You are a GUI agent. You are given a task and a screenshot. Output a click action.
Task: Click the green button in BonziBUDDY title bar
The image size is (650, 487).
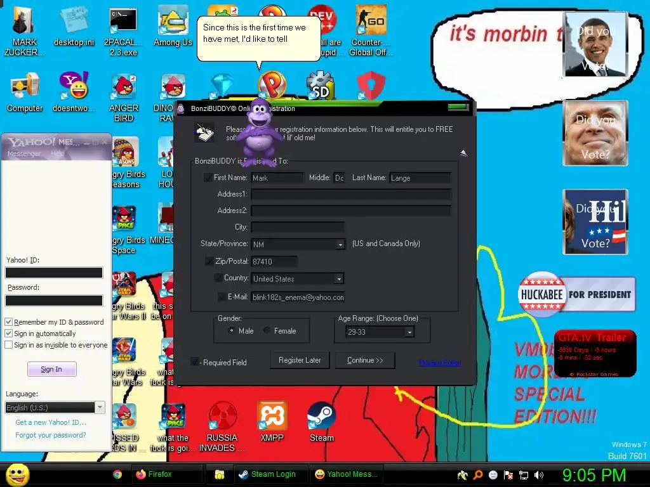coord(458,107)
